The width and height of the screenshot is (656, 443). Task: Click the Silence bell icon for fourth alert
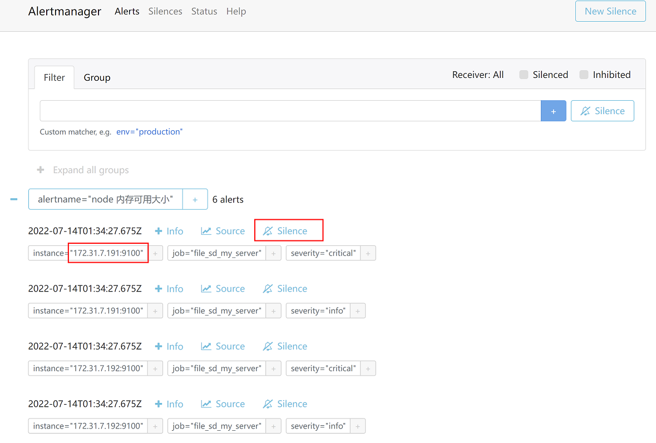(x=268, y=404)
